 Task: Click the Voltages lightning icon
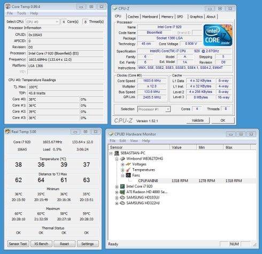tap(128, 164)
